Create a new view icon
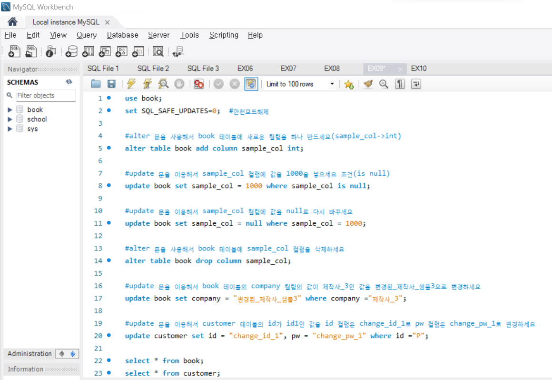 click(105, 51)
